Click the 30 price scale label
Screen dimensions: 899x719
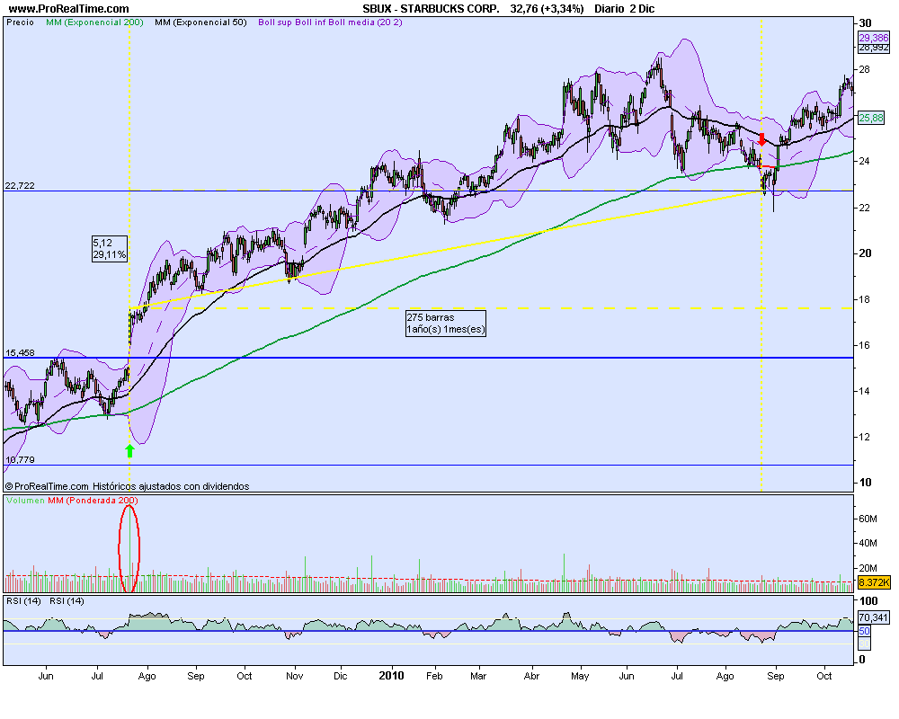pos(865,23)
